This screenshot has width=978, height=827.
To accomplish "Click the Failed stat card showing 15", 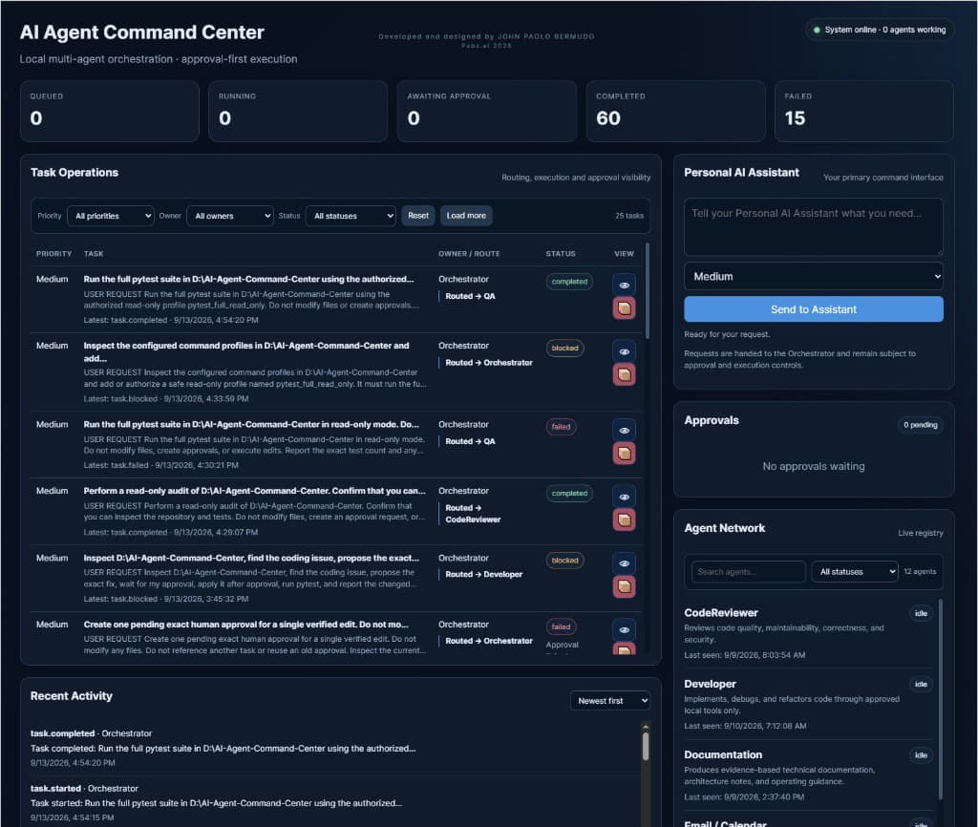I will (863, 111).
